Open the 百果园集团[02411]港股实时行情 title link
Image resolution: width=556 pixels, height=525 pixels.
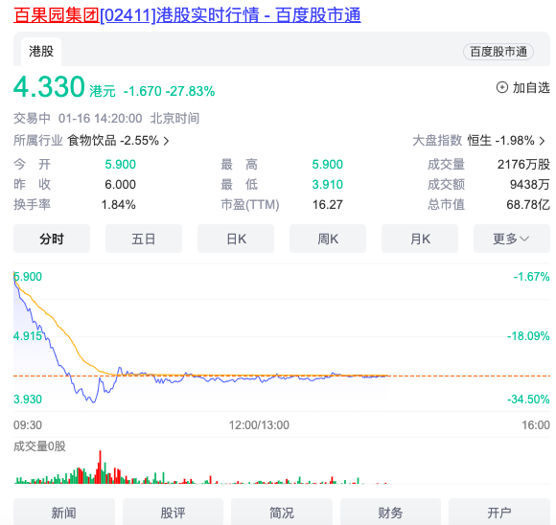[187, 15]
